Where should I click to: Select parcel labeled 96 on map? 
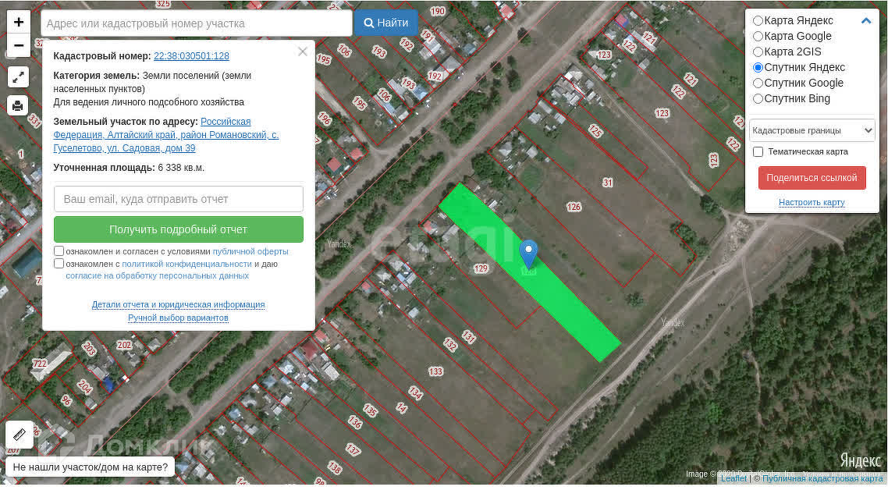(66, 400)
